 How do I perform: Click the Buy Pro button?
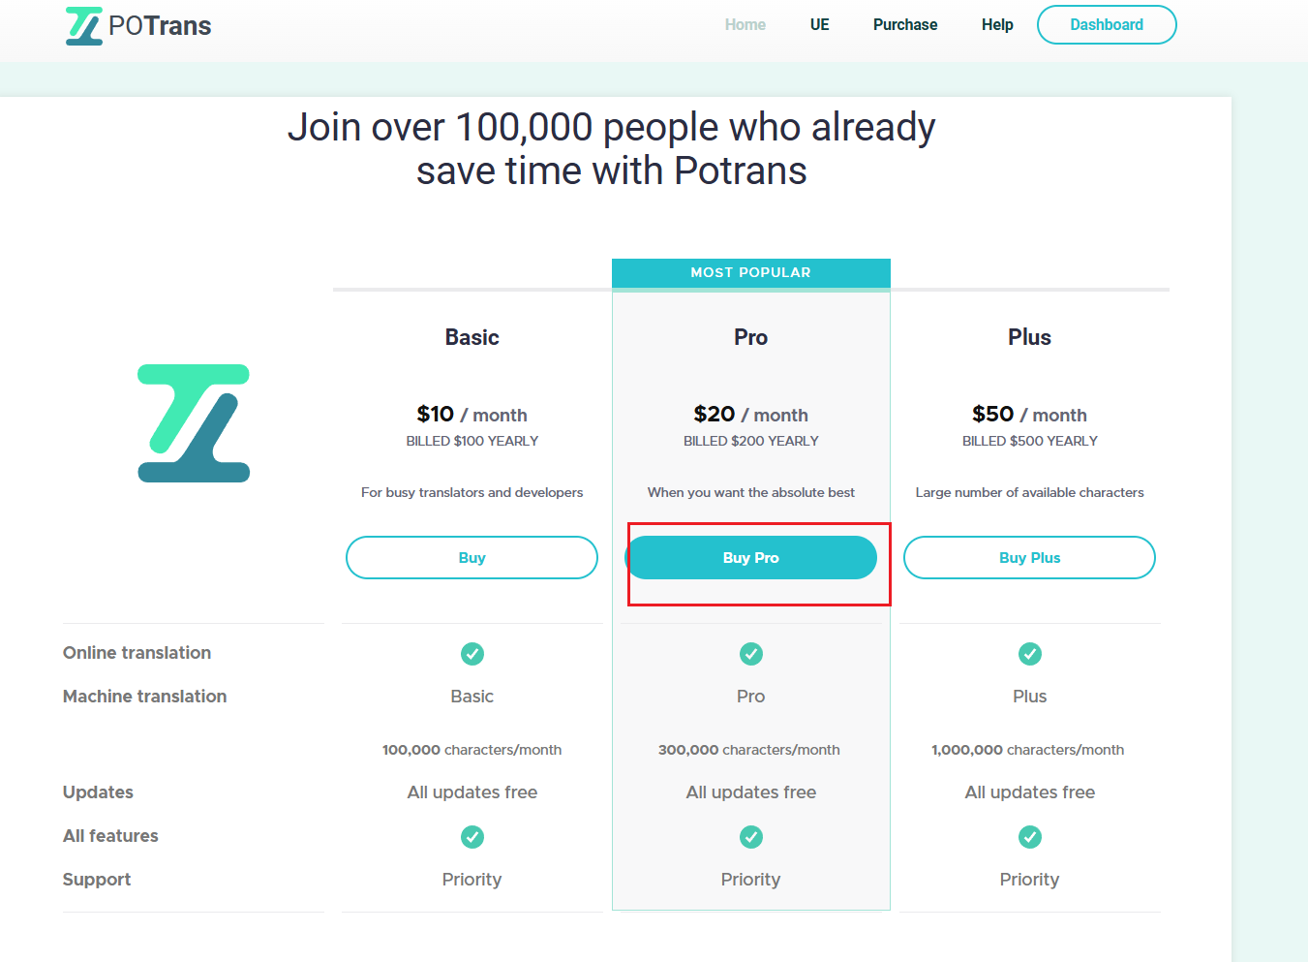[751, 558]
